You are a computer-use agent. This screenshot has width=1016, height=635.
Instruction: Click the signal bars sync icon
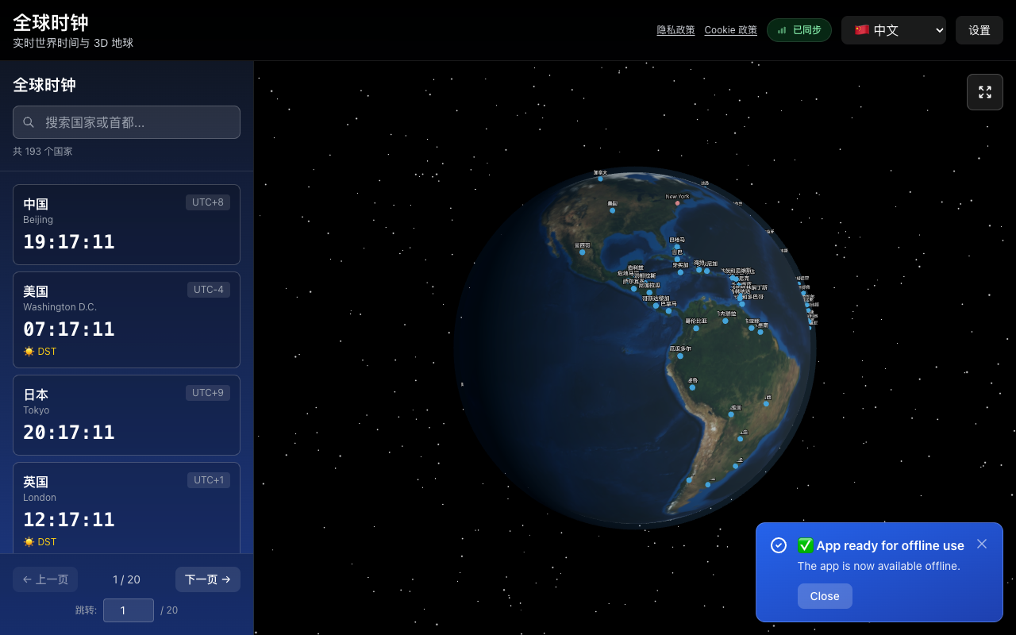tap(782, 30)
